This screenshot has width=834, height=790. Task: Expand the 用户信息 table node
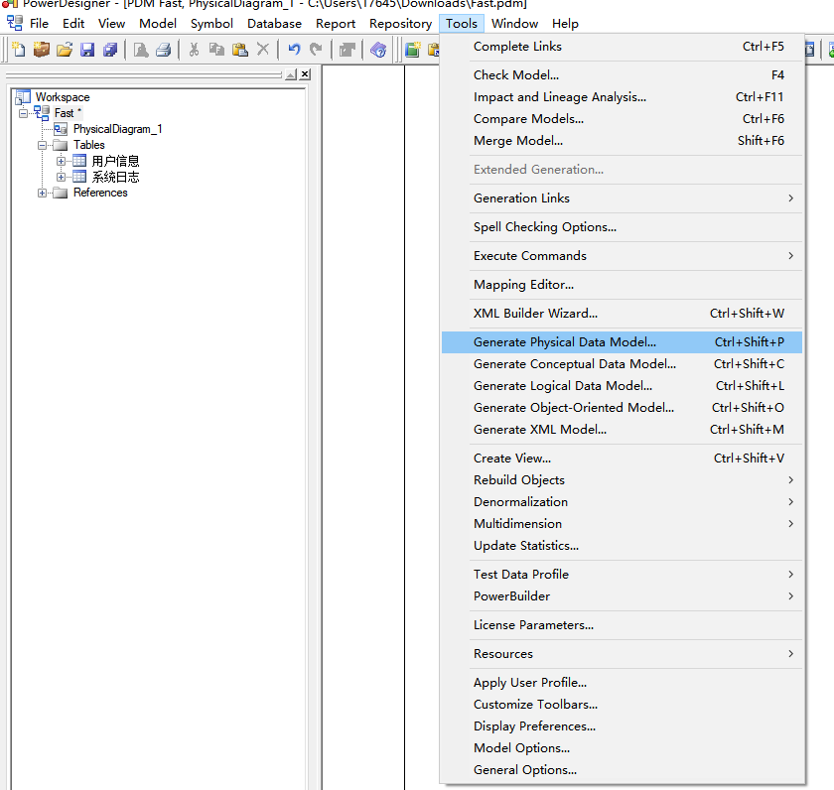point(61,161)
